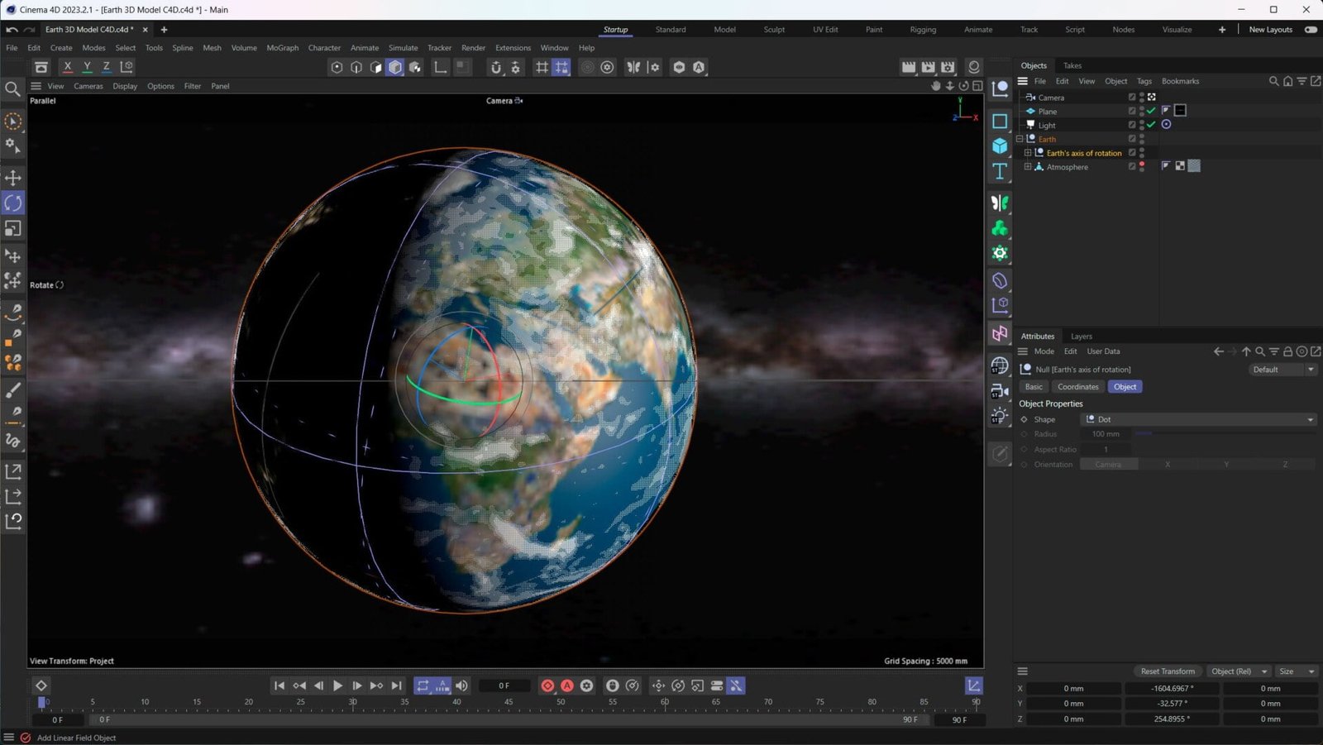Image resolution: width=1323 pixels, height=745 pixels.
Task: Disable the green enable checkmark on the Light object
Action: pyautogui.click(x=1151, y=125)
